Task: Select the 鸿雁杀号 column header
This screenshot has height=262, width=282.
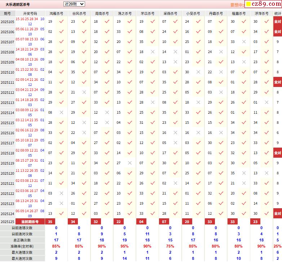Action: pos(56,13)
